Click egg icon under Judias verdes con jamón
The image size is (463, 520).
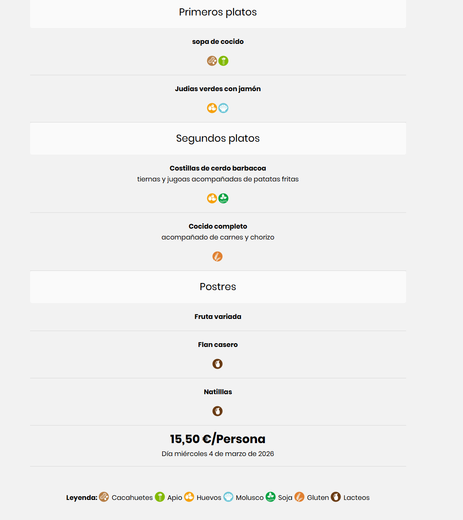click(212, 108)
